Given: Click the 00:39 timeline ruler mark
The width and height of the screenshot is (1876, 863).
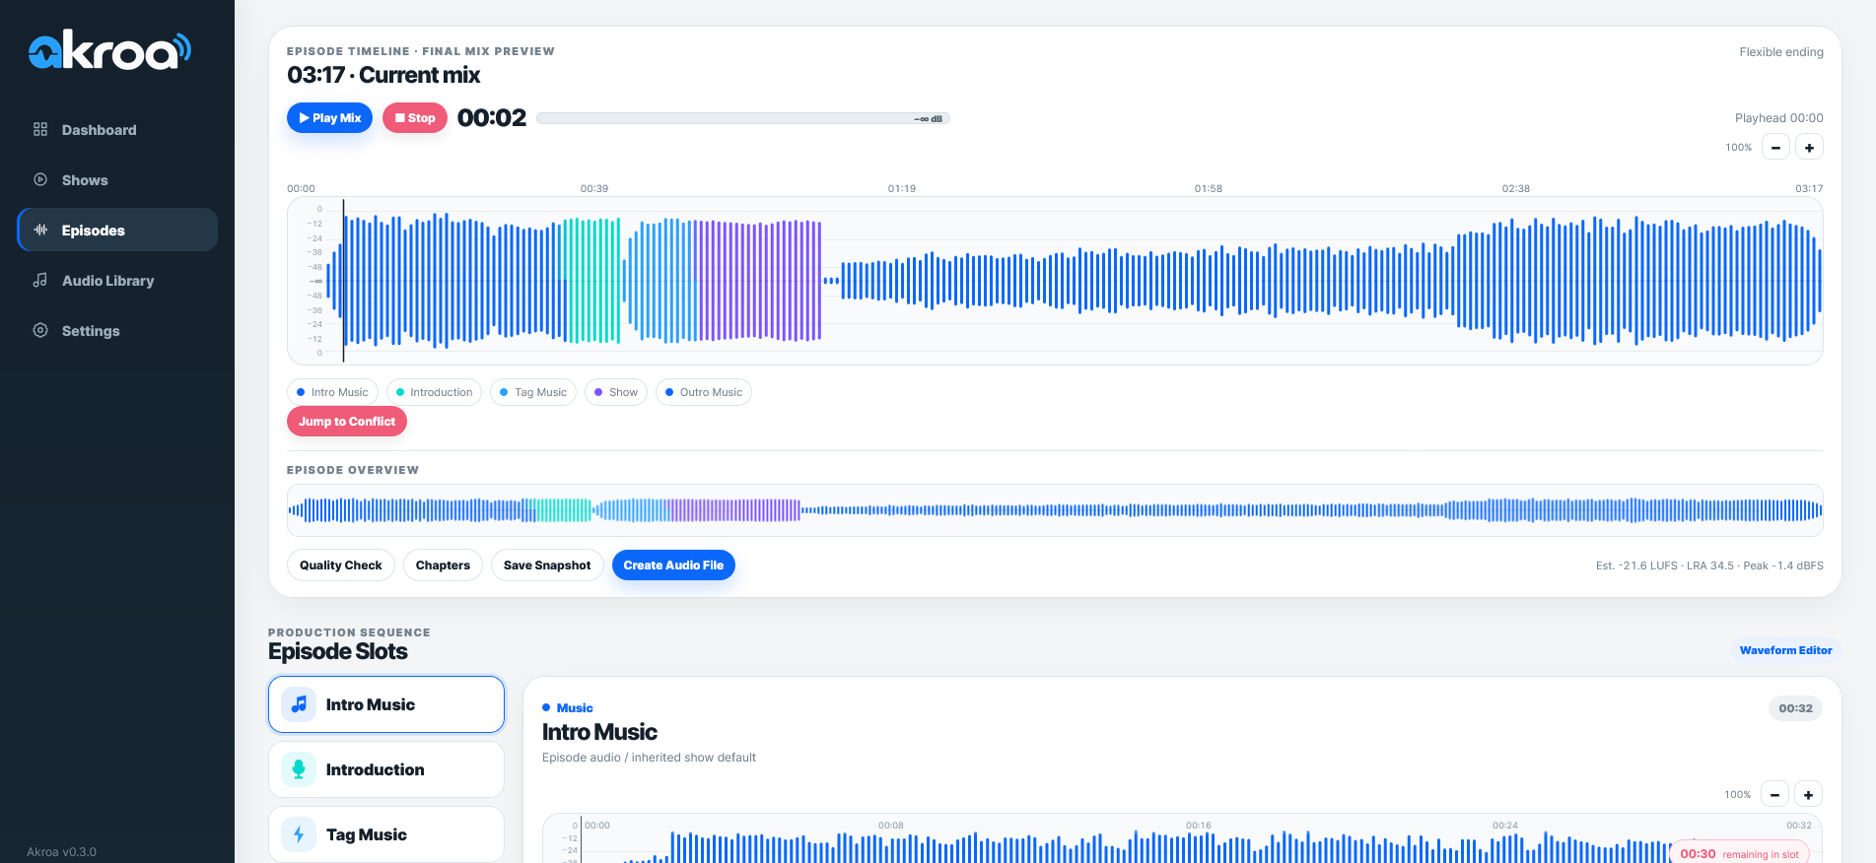Looking at the screenshot, I should pyautogui.click(x=594, y=188).
